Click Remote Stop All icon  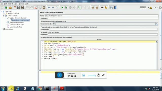84,7
